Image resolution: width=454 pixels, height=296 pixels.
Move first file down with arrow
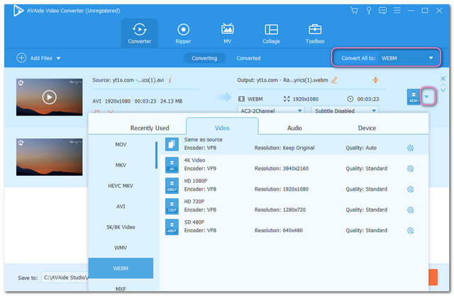pyautogui.click(x=443, y=90)
